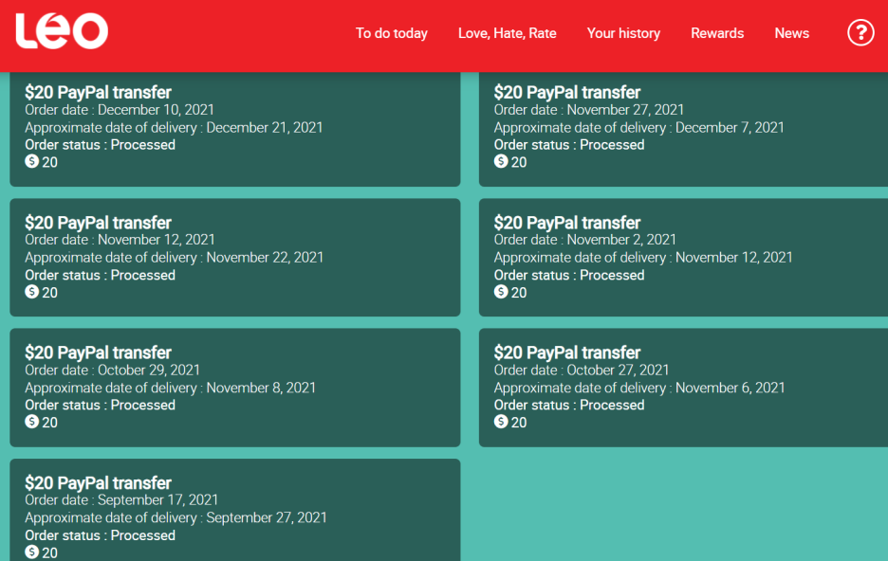Click coin icon in October 29 order card
This screenshot has height=561, width=888.
tap(31, 422)
